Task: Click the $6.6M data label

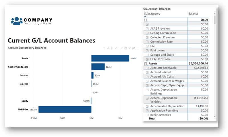Action: click(x=133, y=59)
